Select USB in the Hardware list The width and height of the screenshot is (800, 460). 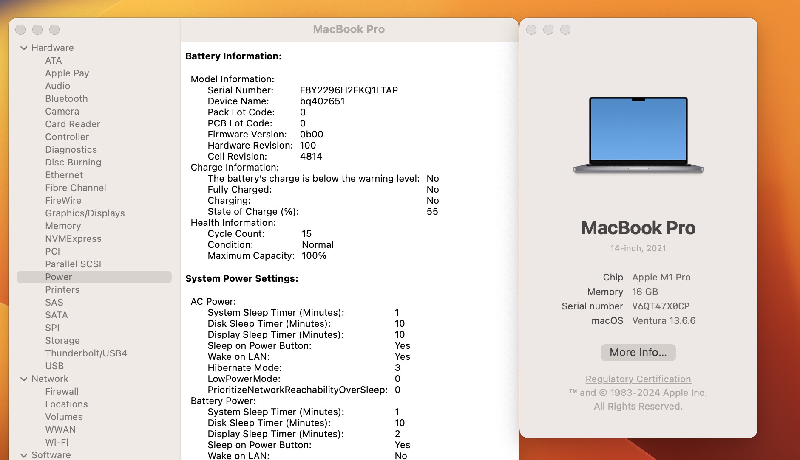tap(54, 366)
